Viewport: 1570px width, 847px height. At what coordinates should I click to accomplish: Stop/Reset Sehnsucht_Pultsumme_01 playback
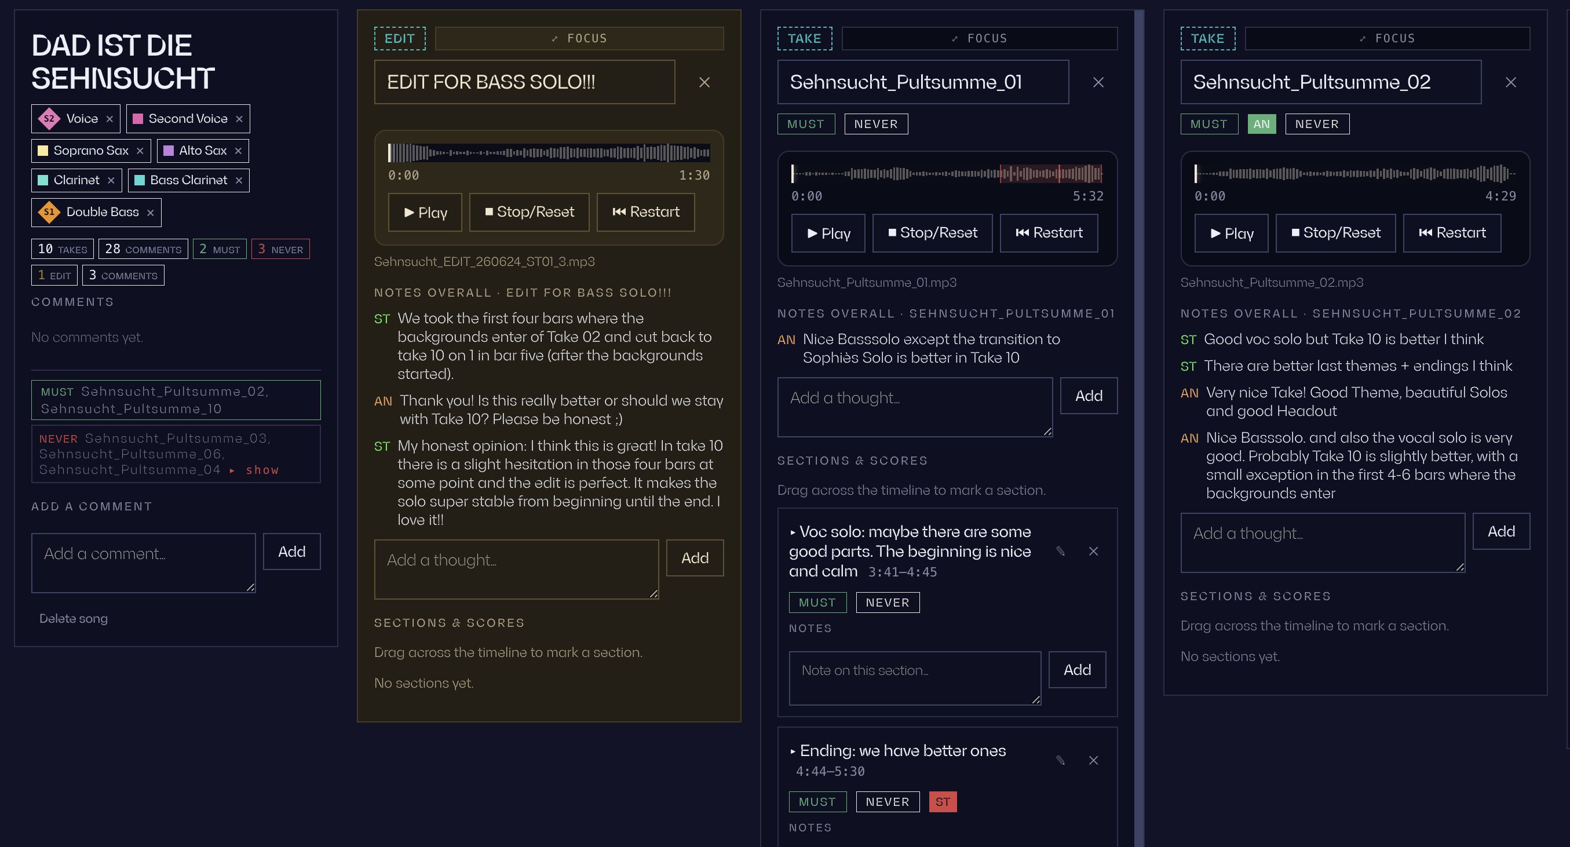point(933,233)
